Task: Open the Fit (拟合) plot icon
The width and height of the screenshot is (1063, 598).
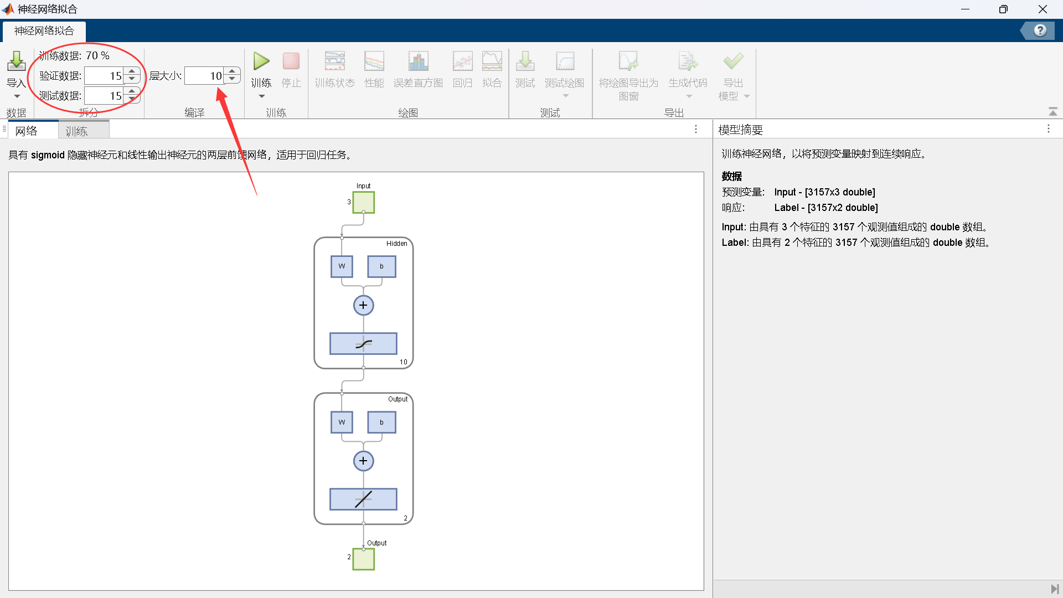Action: pyautogui.click(x=492, y=61)
